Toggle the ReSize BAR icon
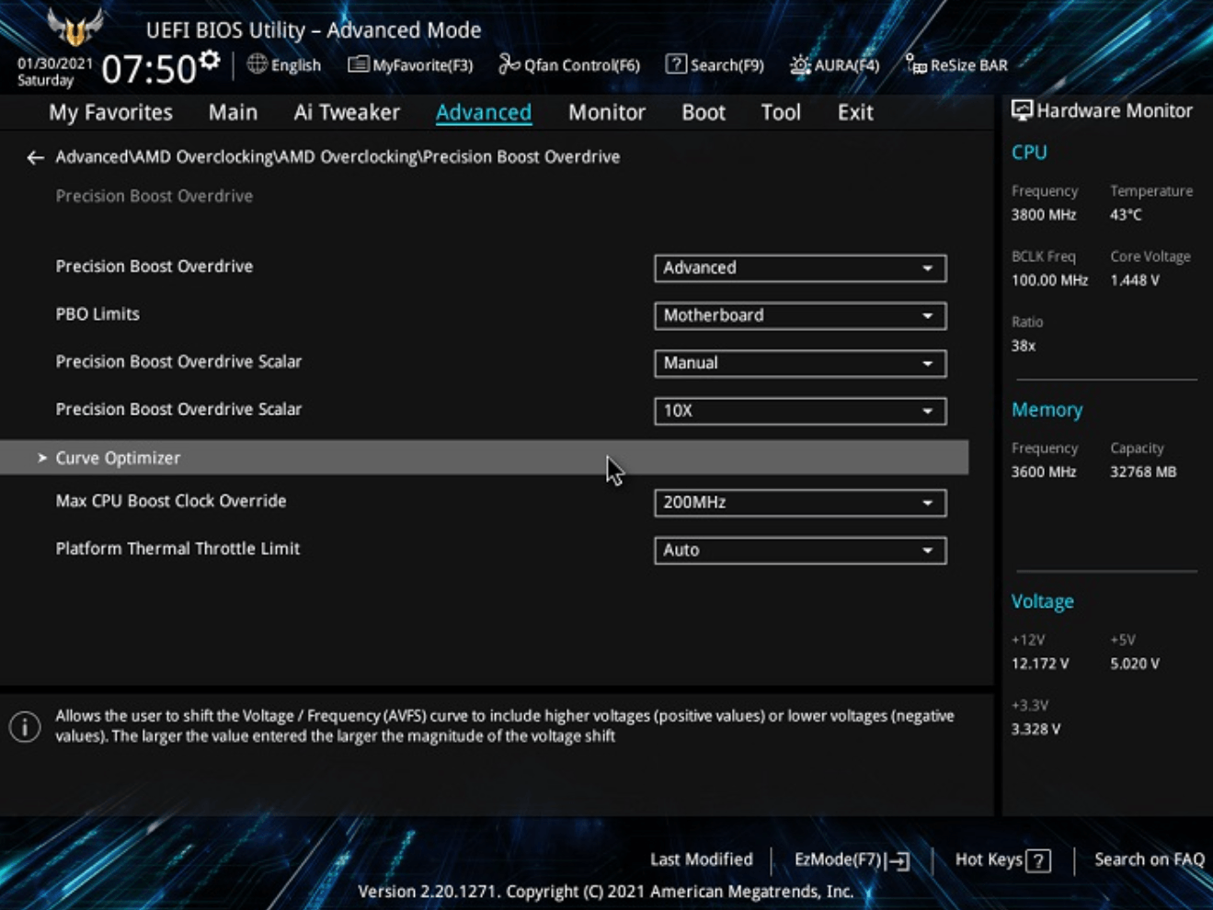The height and width of the screenshot is (910, 1213). 915,64
